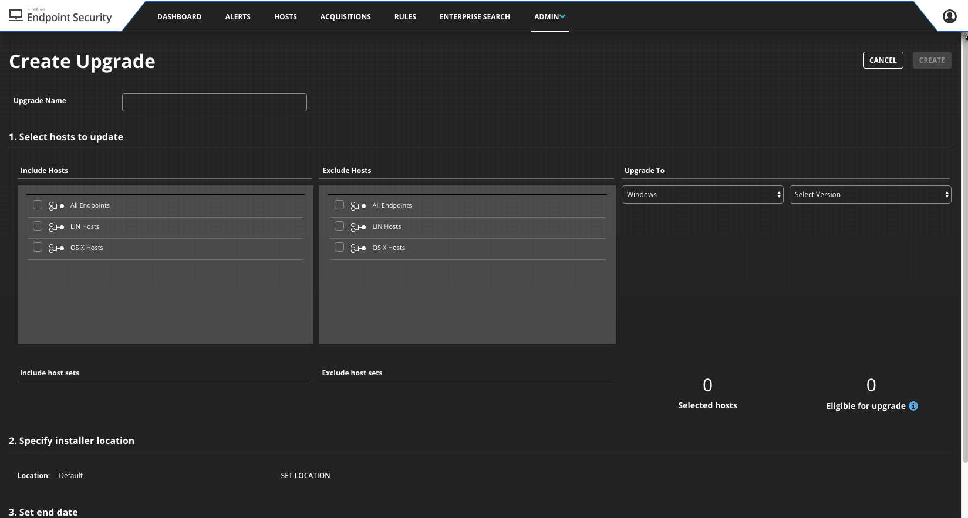
Task: Check LIN Hosts under Include Hosts
Action: [x=38, y=226]
